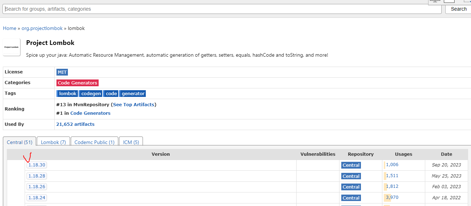Click the Date column header
The width and height of the screenshot is (471, 206).
click(446, 154)
